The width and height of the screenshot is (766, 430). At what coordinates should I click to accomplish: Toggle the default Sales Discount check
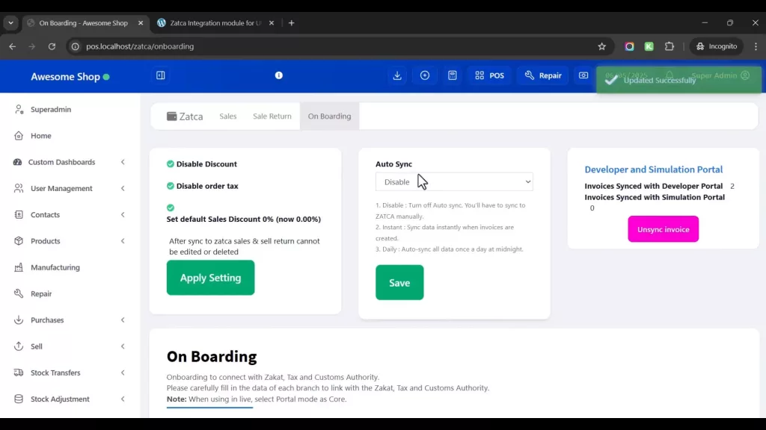coord(171,208)
